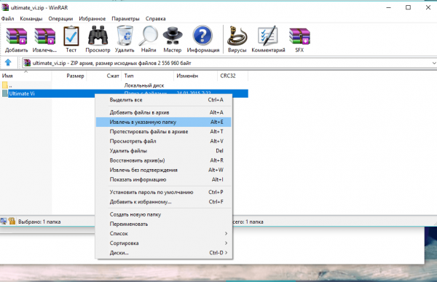The width and height of the screenshot is (437, 282).
Task: Click the Извлечь... toolbar icon
Action: tap(44, 39)
